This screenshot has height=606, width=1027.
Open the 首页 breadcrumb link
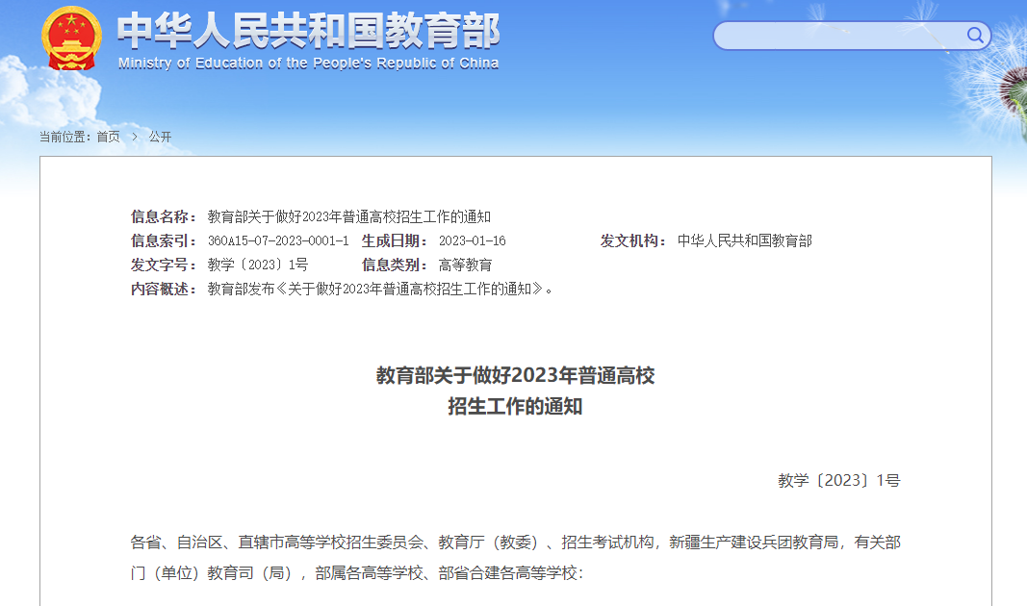[x=109, y=137]
